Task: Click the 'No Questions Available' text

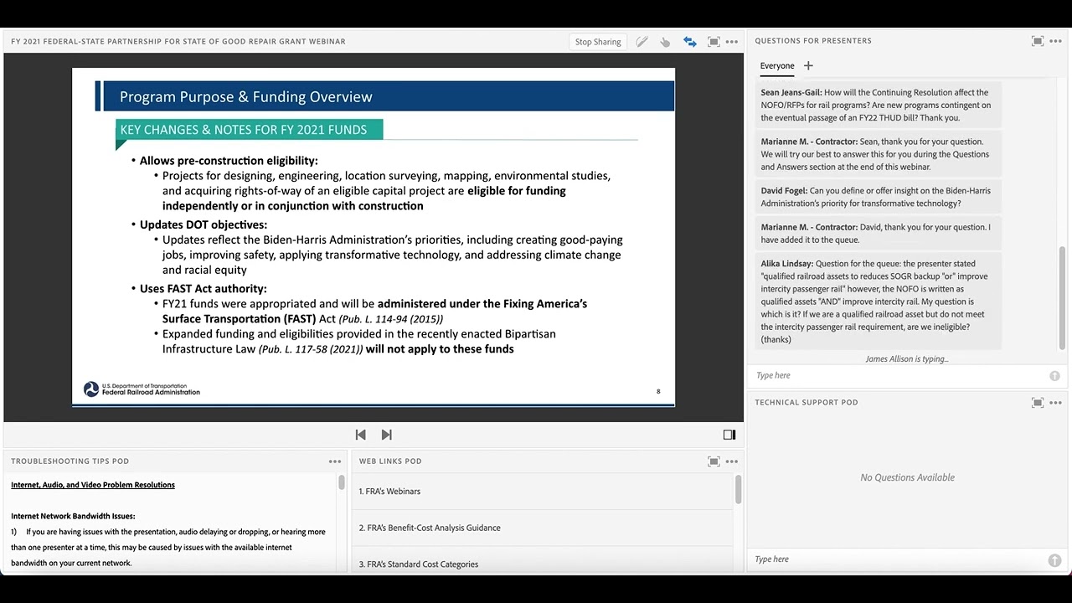Action: 907,477
